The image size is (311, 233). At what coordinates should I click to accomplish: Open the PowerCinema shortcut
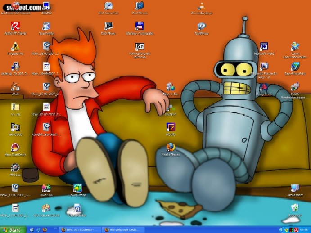pos(77,190)
